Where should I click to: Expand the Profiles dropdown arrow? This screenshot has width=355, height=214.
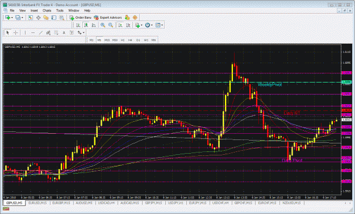22,18
